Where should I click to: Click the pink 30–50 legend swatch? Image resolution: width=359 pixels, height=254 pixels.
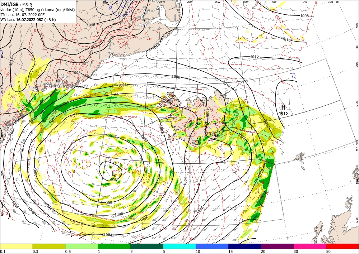point(310,246)
